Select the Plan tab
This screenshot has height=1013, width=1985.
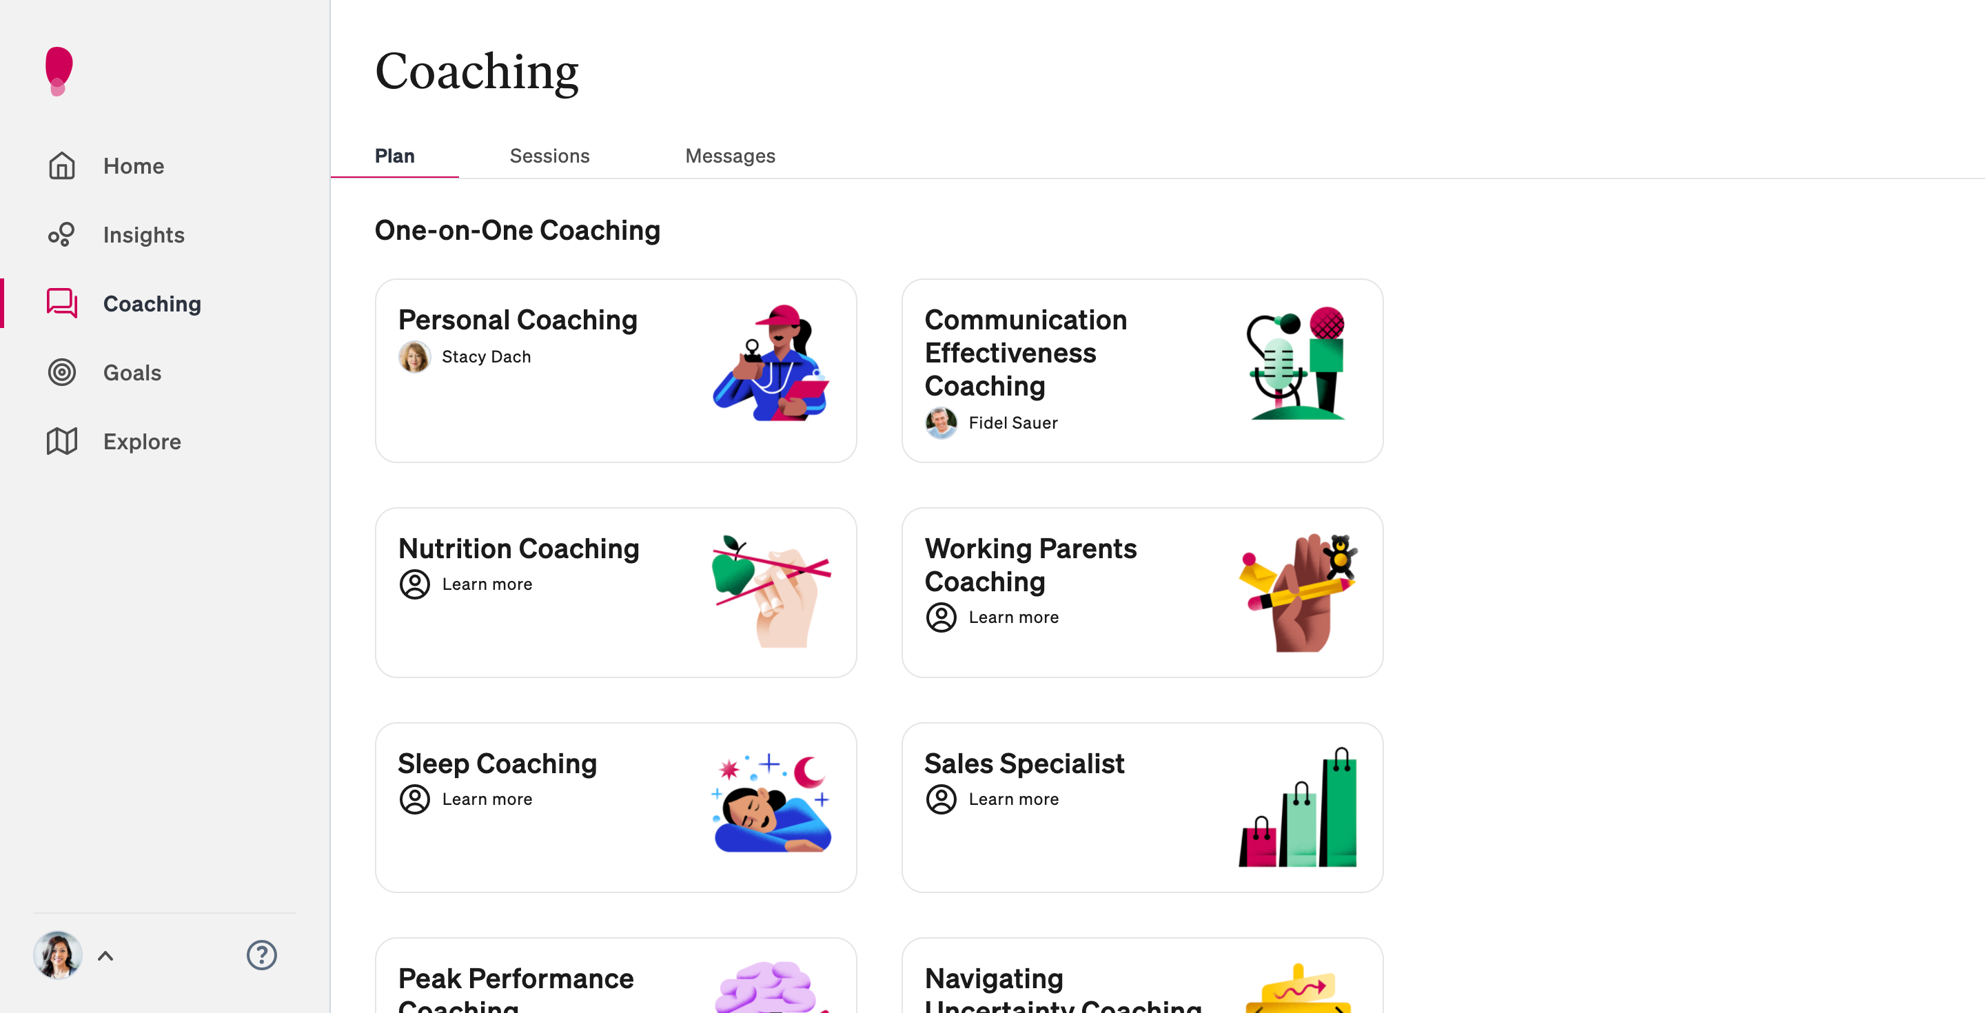tap(394, 155)
